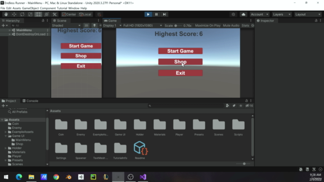Open Google Chrome from the taskbar
The image size is (324, 182).
click(x=56, y=177)
